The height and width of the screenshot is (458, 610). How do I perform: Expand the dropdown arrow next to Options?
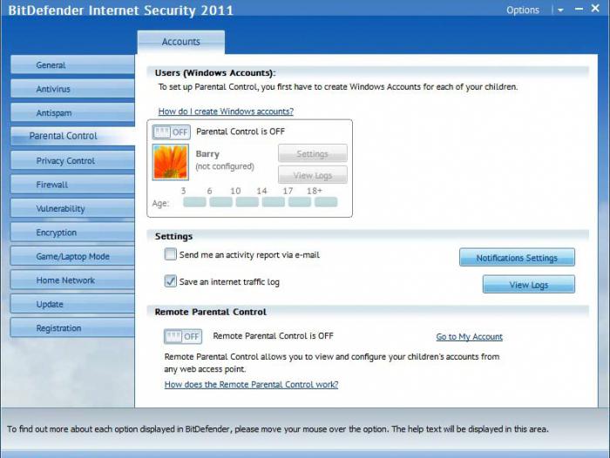(560, 10)
